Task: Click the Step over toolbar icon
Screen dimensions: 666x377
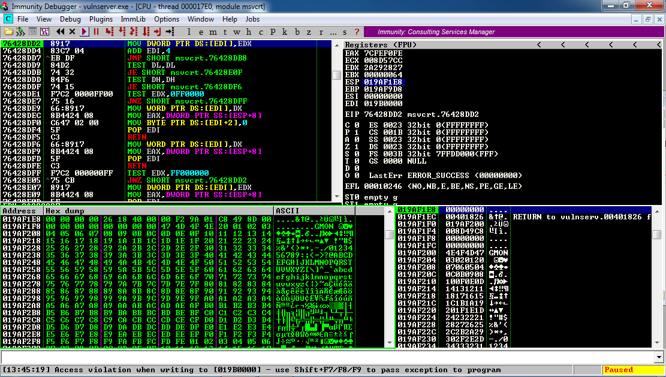Action: (122, 31)
